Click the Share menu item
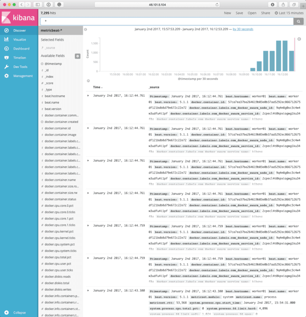Screen dimensions: 306x317 pos(265,13)
